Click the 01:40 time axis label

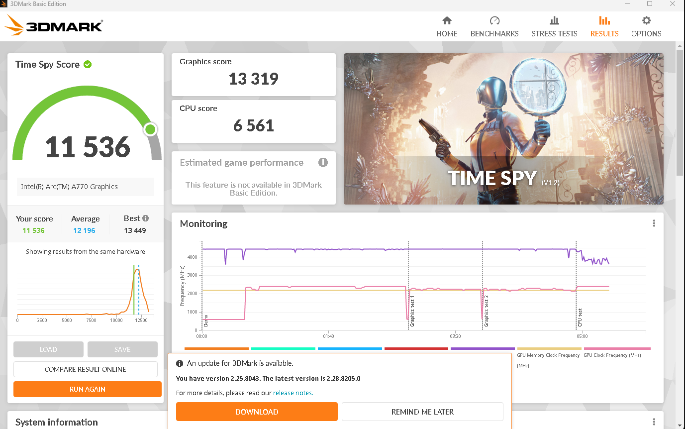pyautogui.click(x=328, y=336)
